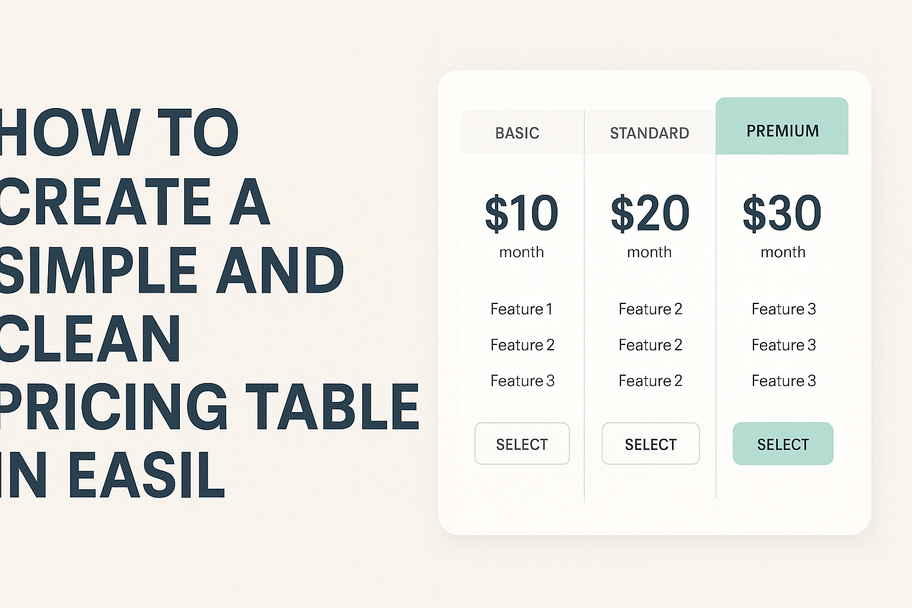Select the STANDARD plan header tab
Image resolution: width=912 pixels, height=608 pixels.
650,132
